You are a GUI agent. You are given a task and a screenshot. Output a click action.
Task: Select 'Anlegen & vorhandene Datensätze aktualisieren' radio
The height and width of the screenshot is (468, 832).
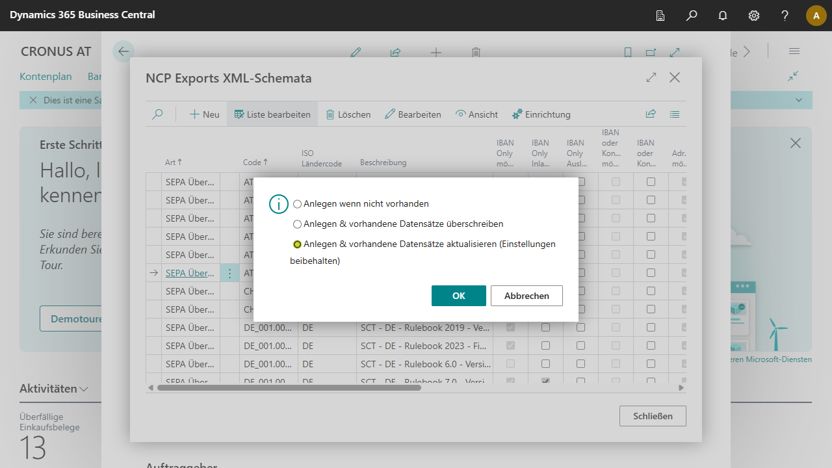[x=298, y=244]
